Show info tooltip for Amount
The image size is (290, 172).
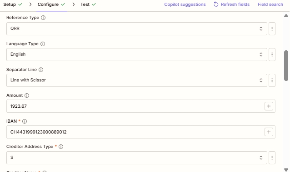[x=27, y=96]
